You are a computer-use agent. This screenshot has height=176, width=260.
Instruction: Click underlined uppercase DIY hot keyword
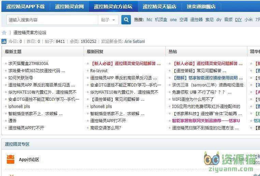(238, 20)
